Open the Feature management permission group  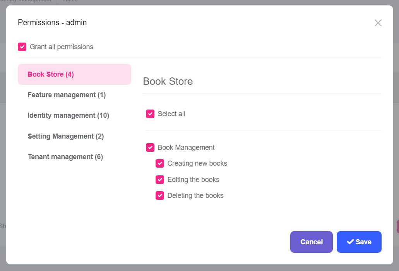66,95
